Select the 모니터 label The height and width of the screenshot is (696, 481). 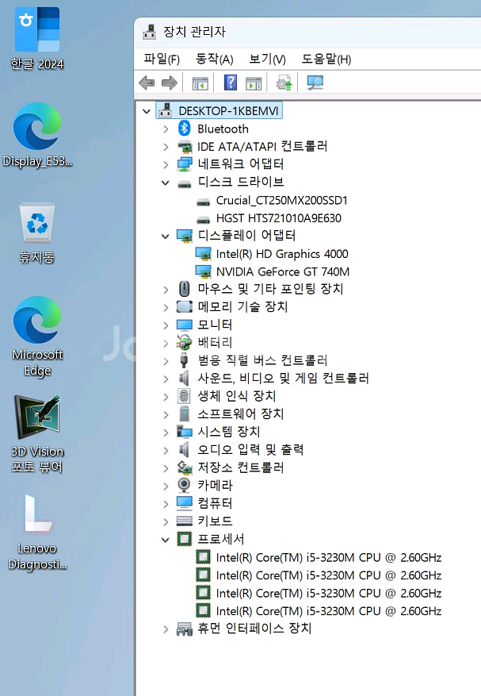coord(215,325)
